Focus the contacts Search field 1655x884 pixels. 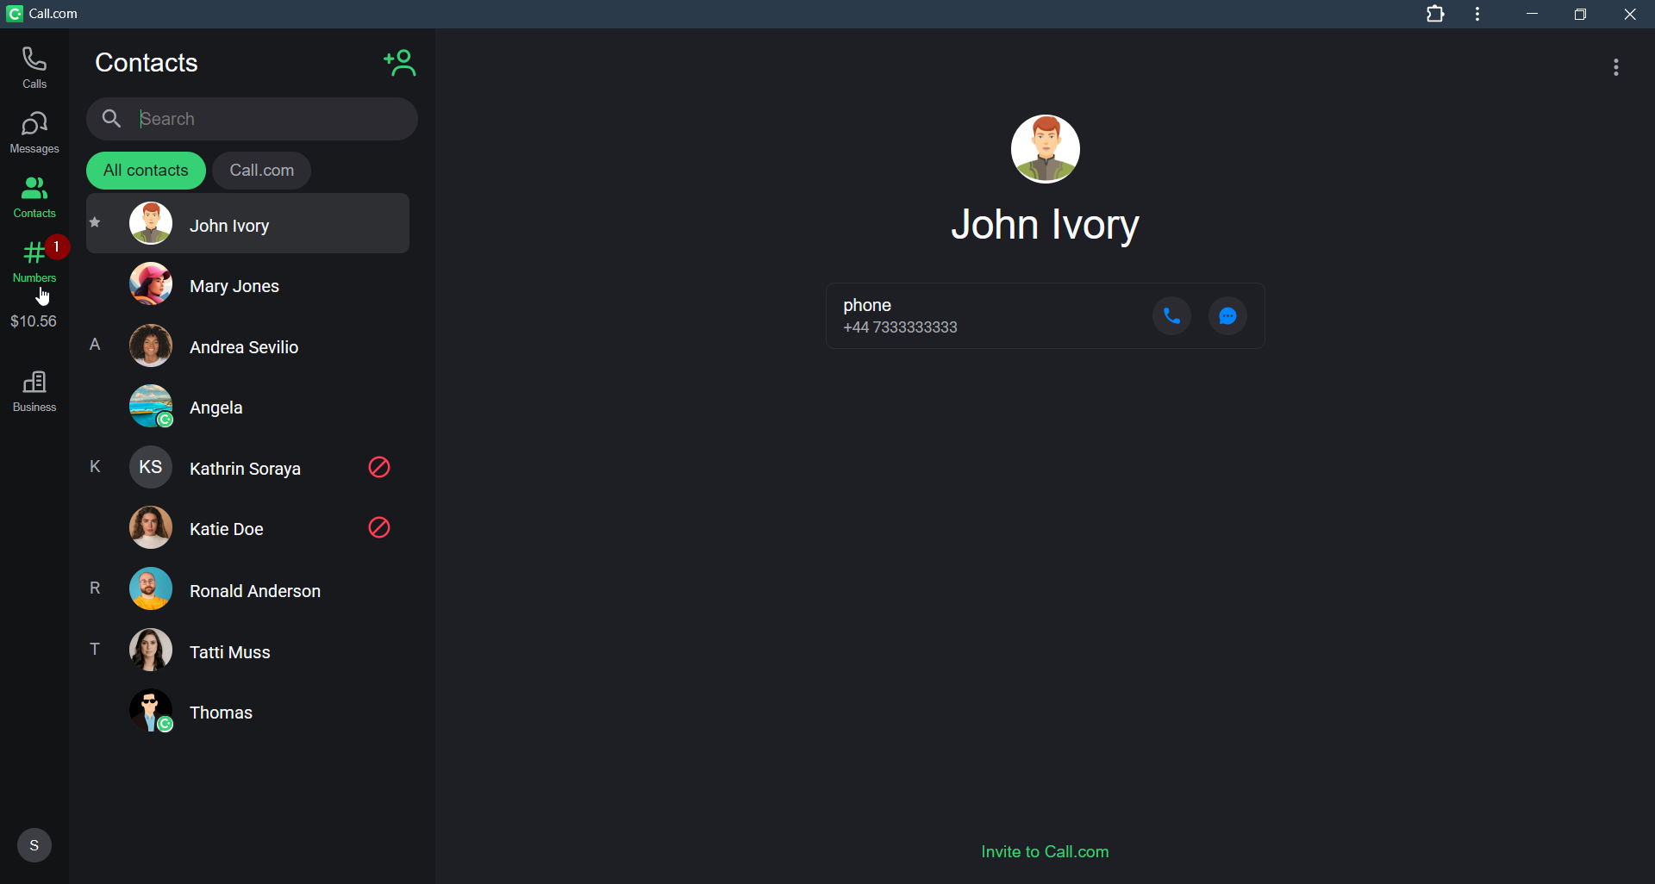click(252, 119)
